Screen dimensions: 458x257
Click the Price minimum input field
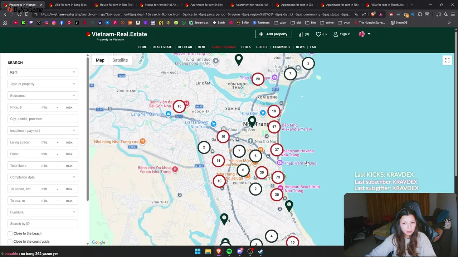pos(45,107)
